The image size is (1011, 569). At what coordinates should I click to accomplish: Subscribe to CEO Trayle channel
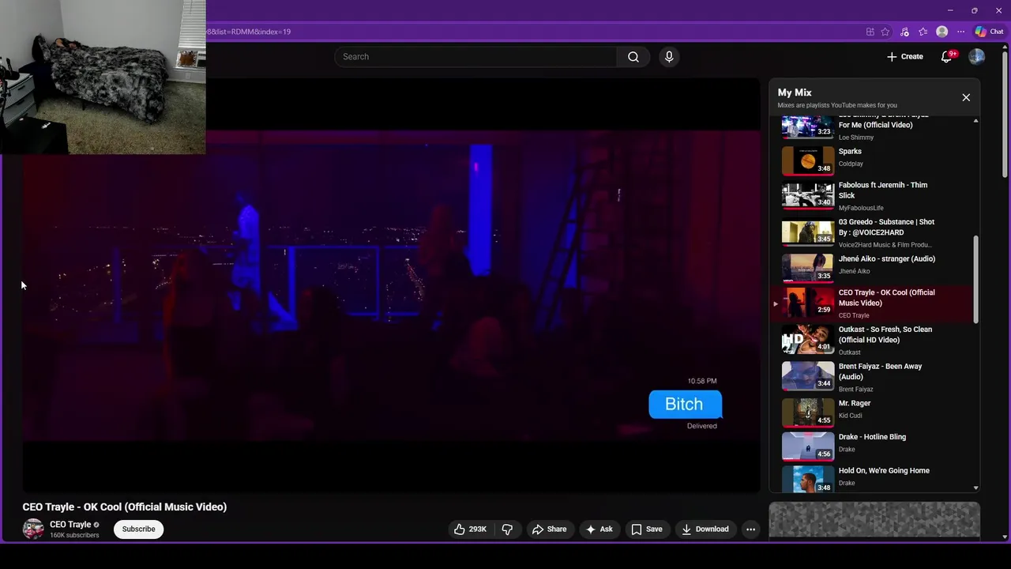pos(138,529)
